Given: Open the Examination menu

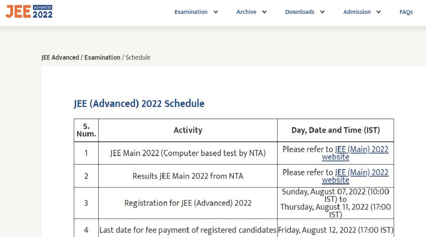Looking at the screenshot, I should click(x=191, y=12).
